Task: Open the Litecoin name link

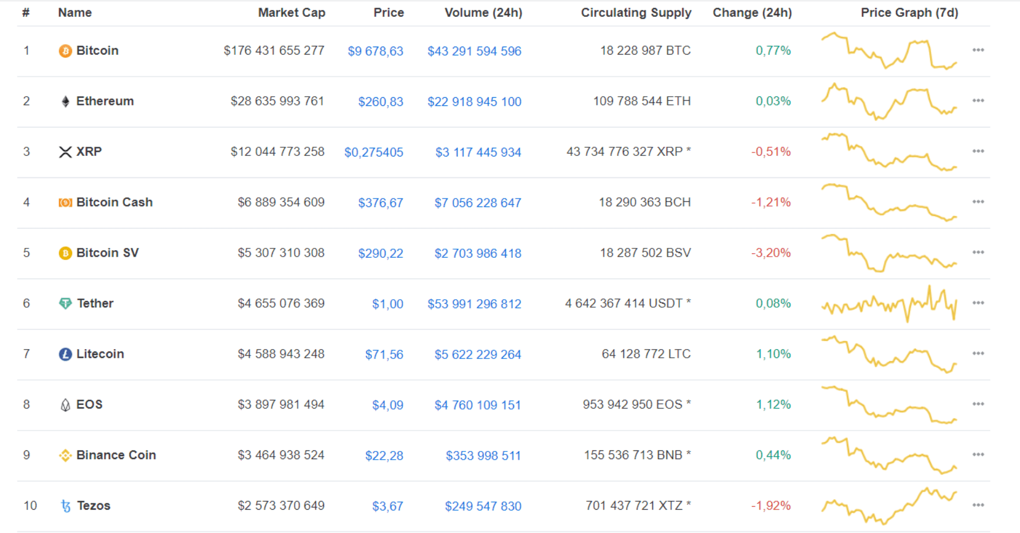Action: click(100, 354)
